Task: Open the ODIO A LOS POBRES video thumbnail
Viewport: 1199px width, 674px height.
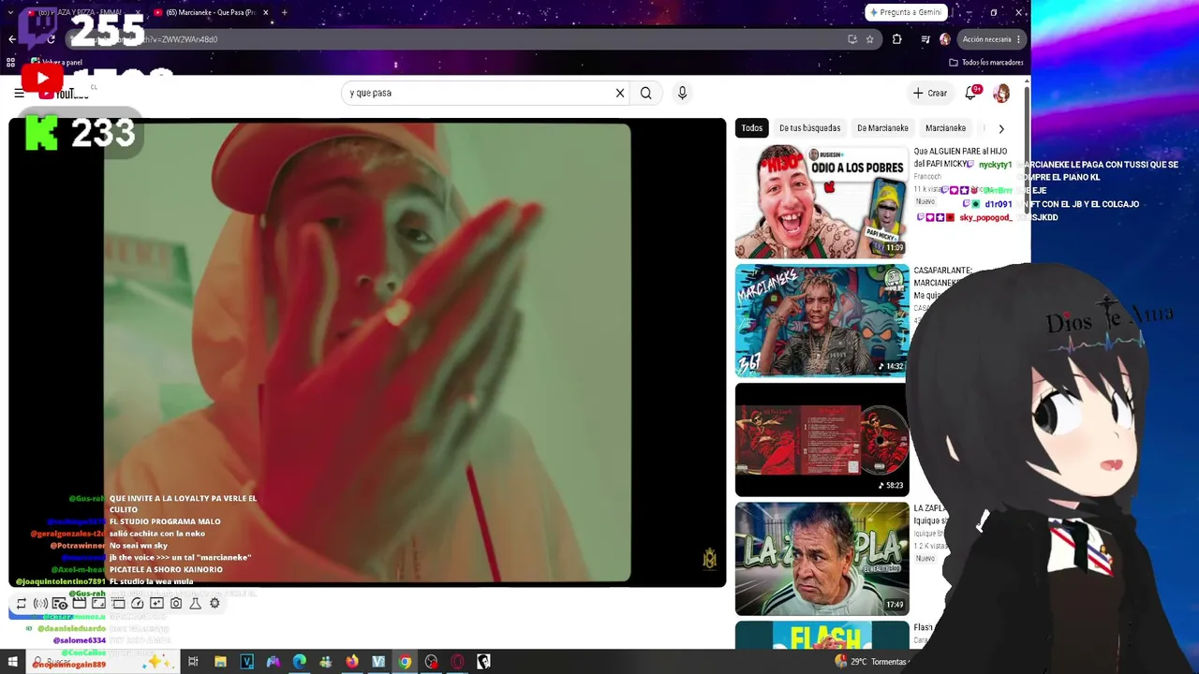Action: click(822, 201)
